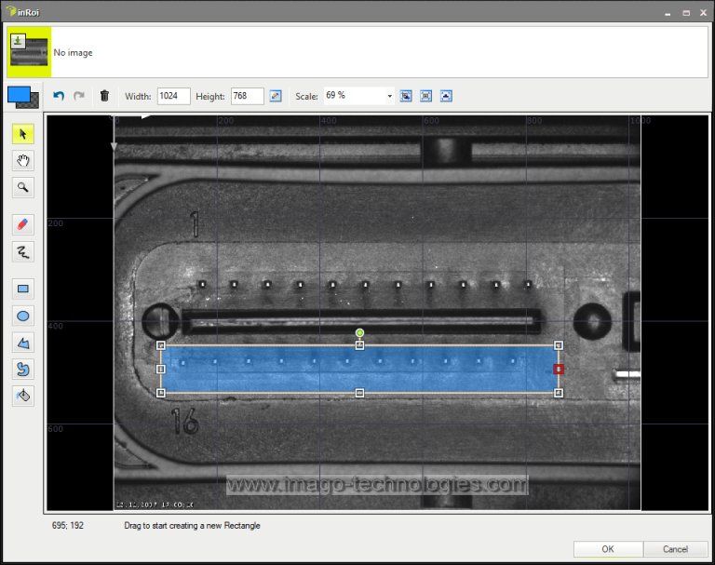The image size is (715, 565).
Task: Click the first zoom view icon after Scale
Action: tap(406, 96)
